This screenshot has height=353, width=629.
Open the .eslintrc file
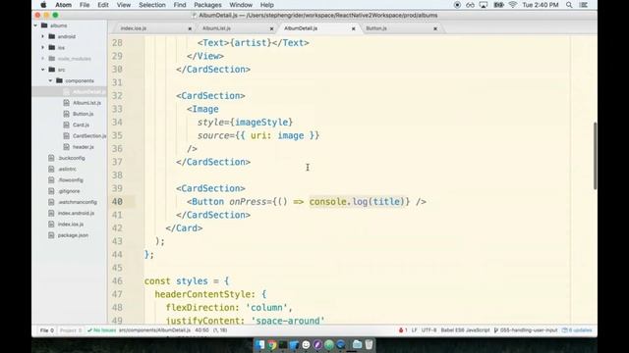[x=67, y=169]
